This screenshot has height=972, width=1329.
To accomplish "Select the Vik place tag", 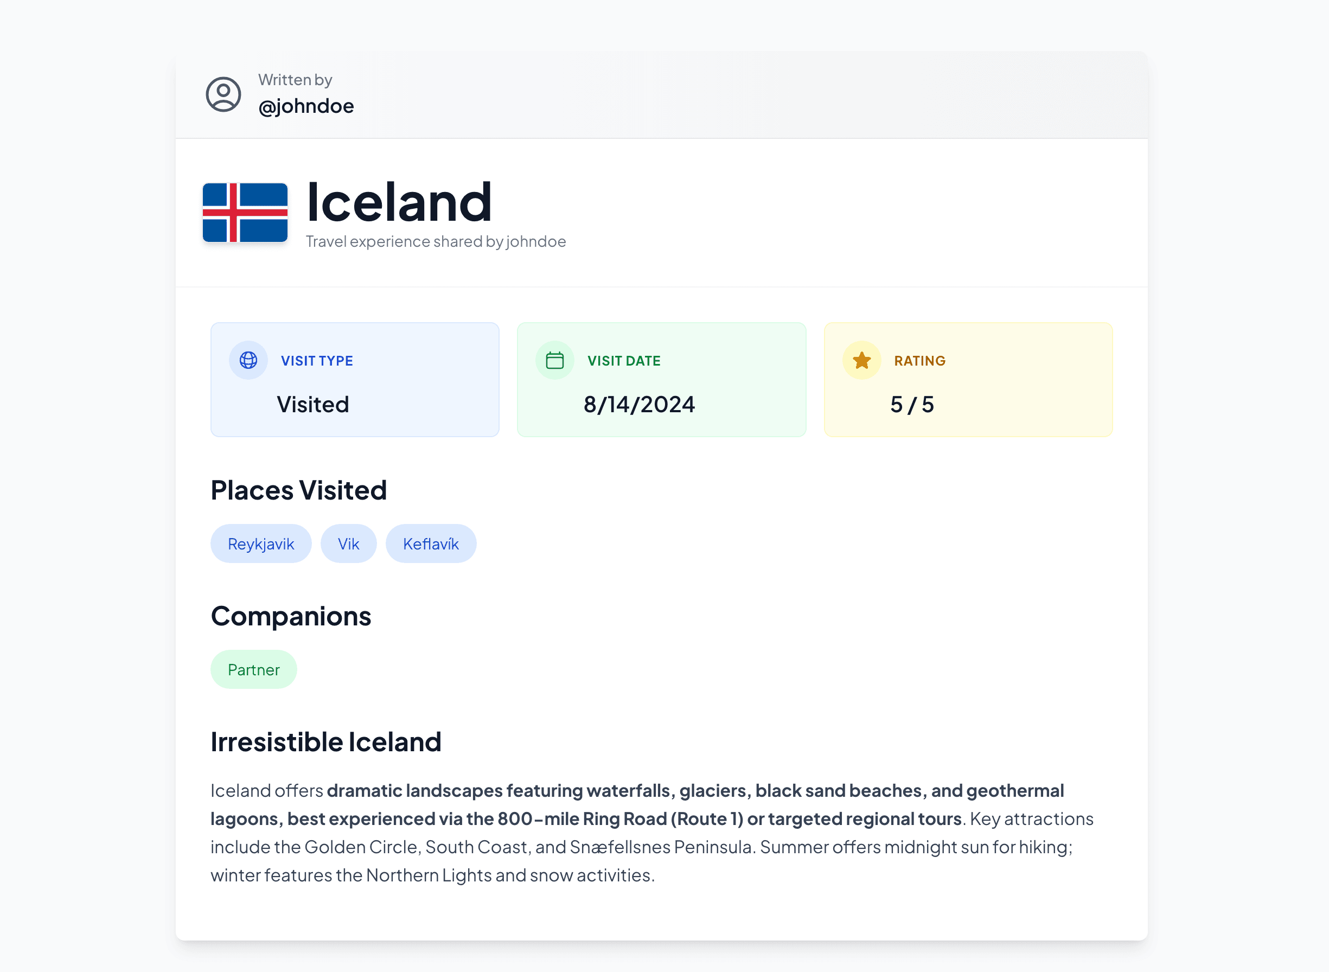I will tap(349, 543).
